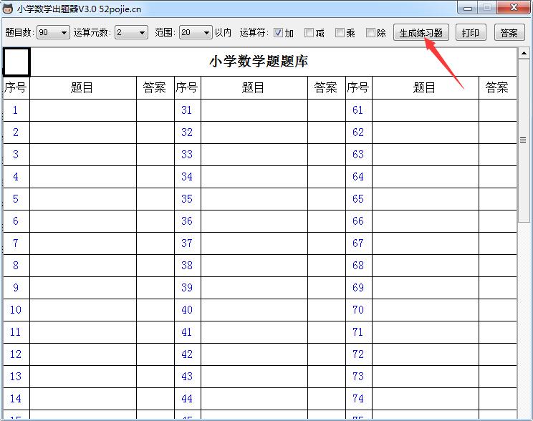
Task: Select row number 44 cell
Action: point(188,399)
